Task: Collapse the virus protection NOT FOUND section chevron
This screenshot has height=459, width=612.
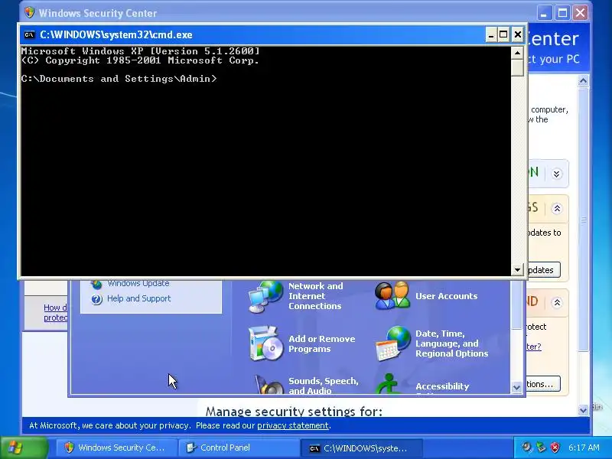Action: click(557, 302)
